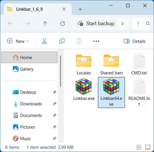154x152 pixels.
Task: Click the pin icon beside Music
Action: point(54,138)
